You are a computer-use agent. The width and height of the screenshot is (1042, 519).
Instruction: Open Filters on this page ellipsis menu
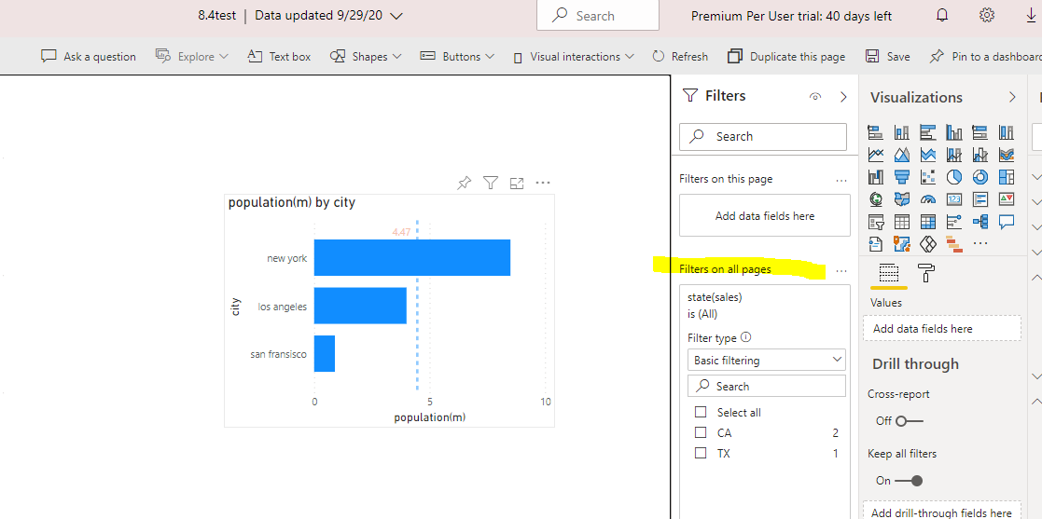pyautogui.click(x=841, y=180)
